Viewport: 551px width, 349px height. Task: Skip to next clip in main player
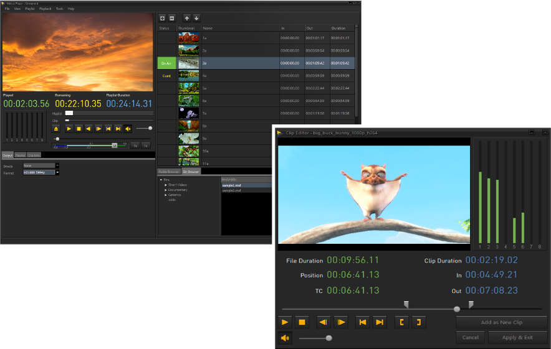tap(118, 129)
